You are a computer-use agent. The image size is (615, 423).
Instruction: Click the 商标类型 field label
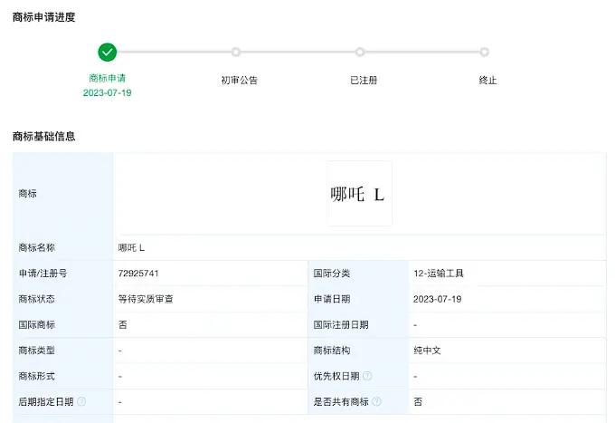[36, 351]
